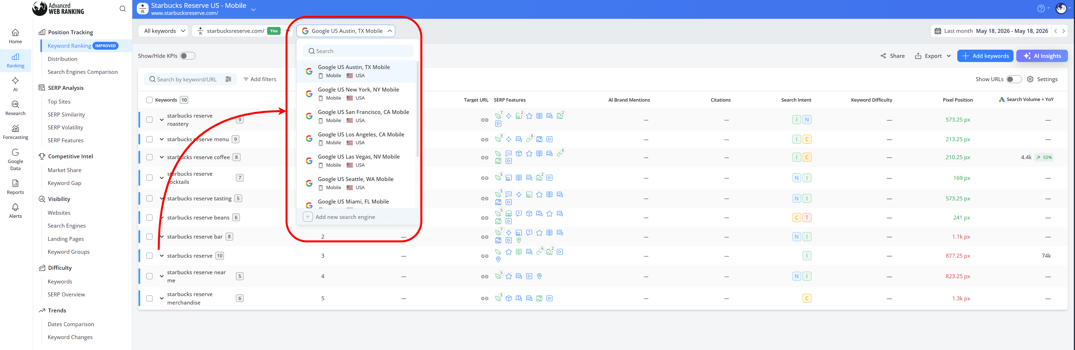This screenshot has width=1075, height=350.
Task: Click the search magnifier beside the logo
Action: click(122, 9)
